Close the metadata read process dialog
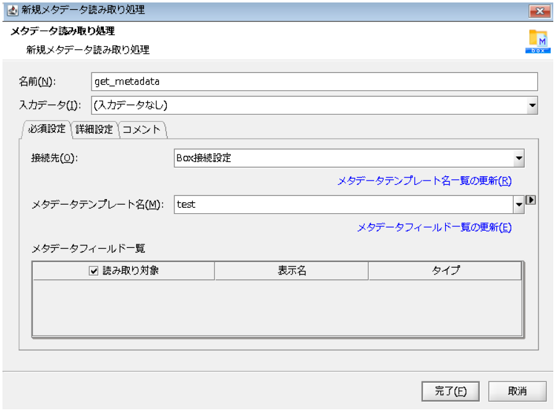Screen dimensions: 557x413 [538, 10]
